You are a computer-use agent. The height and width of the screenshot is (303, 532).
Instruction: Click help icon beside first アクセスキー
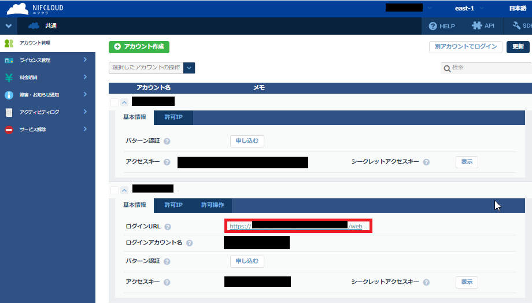(x=167, y=162)
